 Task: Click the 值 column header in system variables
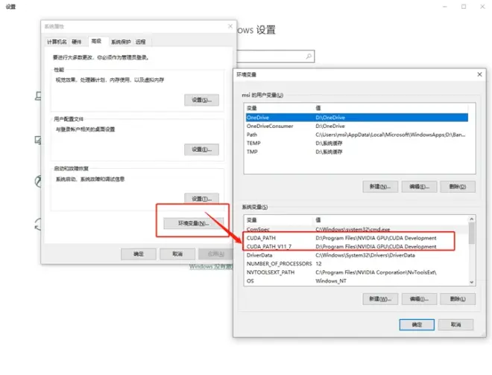tap(391, 220)
